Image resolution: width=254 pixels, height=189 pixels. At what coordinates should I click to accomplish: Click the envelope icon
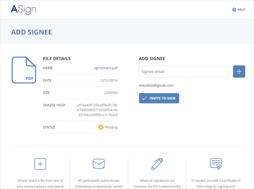[x=99, y=164]
